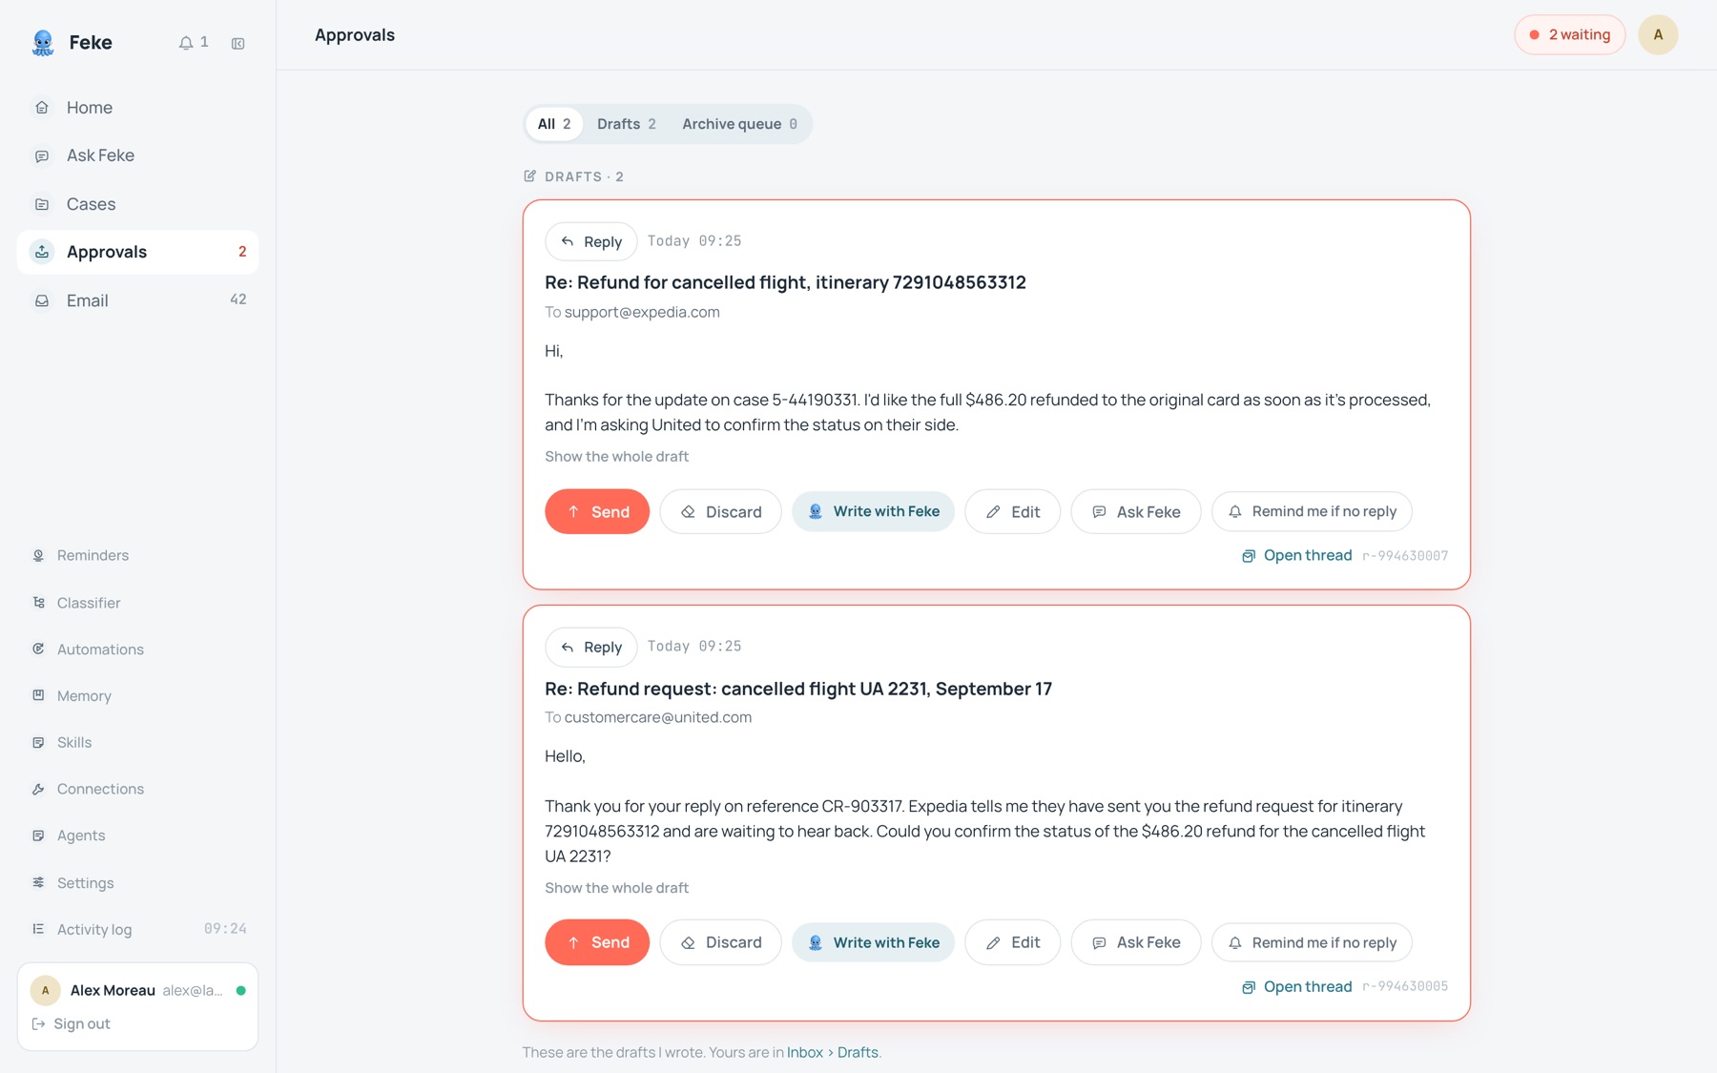Remind me if no reply for Expedia draft
1717x1073 pixels.
1312,511
